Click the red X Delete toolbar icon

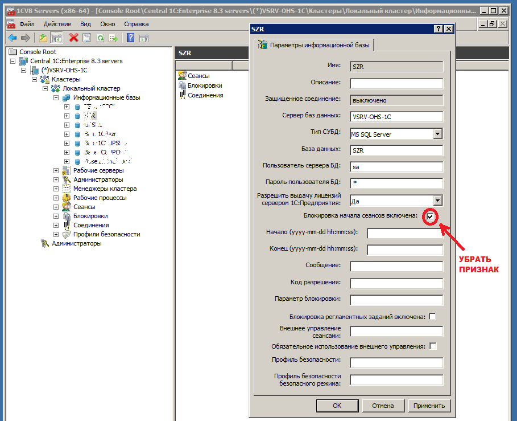(73, 38)
